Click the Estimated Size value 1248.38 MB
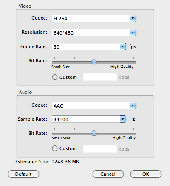170x186 pixels. (65, 162)
